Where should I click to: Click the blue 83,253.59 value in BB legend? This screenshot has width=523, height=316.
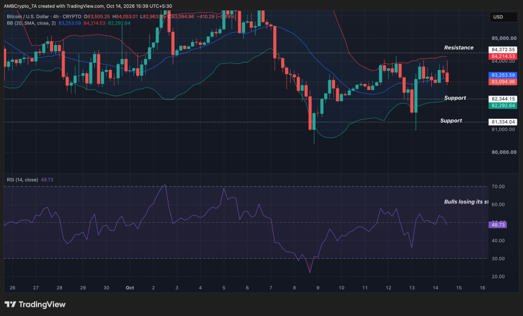pos(70,23)
